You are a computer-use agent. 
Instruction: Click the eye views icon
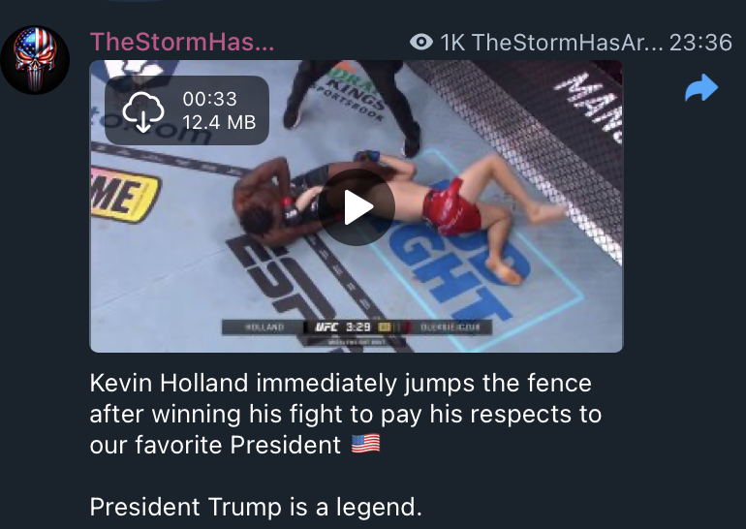[x=421, y=43]
